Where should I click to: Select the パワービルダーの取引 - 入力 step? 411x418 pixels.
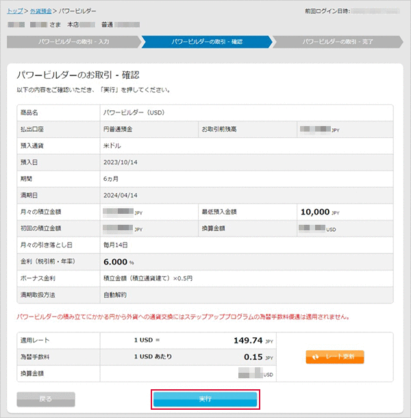click(x=73, y=41)
